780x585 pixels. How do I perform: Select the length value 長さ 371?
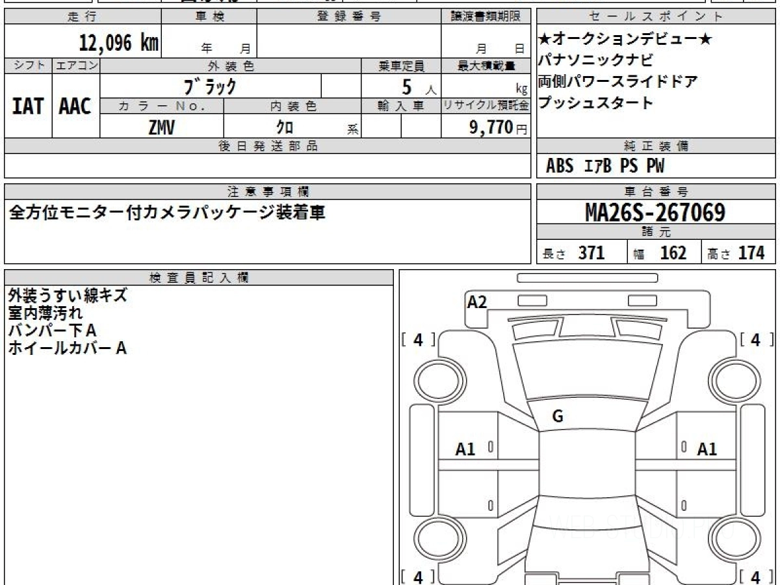pyautogui.click(x=573, y=253)
